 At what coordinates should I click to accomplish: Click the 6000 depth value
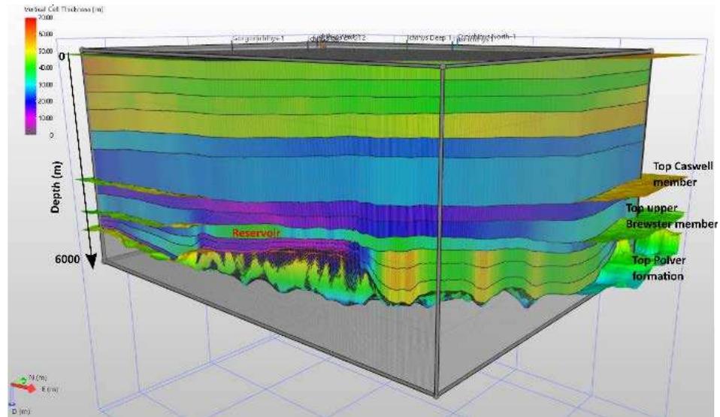point(67,259)
